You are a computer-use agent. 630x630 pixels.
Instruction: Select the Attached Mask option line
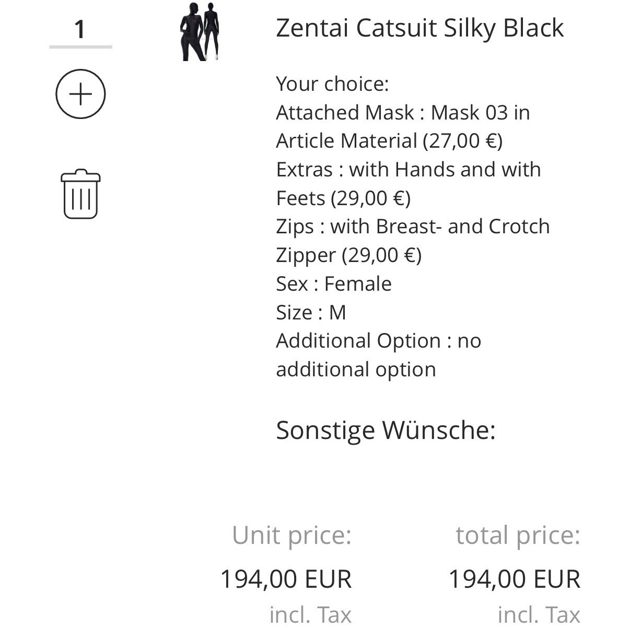point(402,113)
